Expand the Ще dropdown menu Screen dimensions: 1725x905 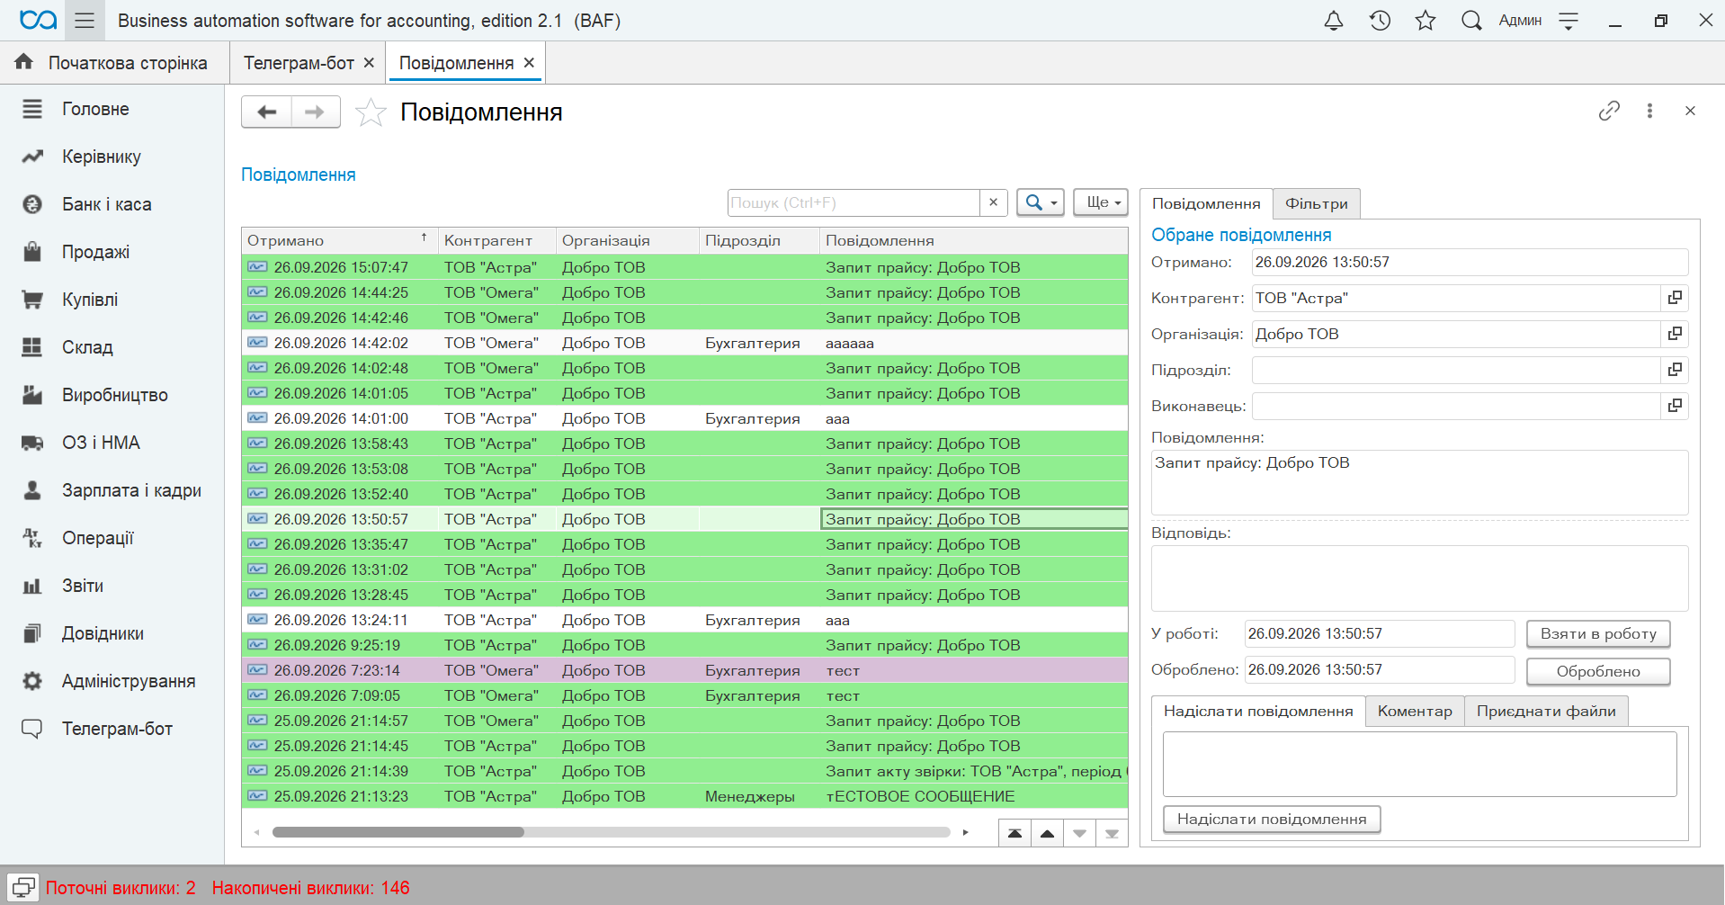point(1102,202)
